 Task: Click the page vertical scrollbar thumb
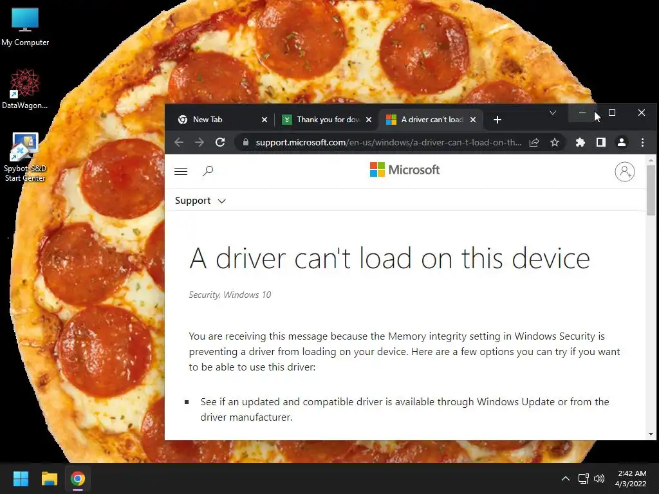tap(651, 190)
